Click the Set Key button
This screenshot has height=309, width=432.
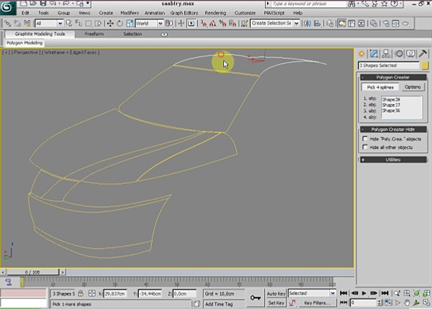pos(276,303)
